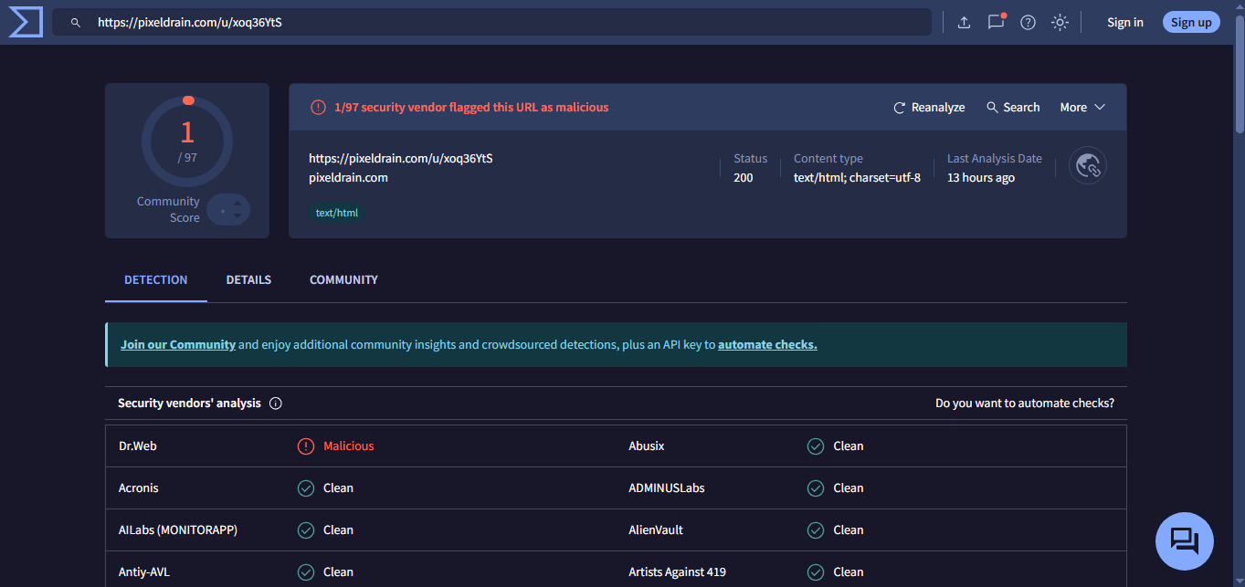
Task: Click the Clean verdict text for Abusix
Action: point(849,446)
